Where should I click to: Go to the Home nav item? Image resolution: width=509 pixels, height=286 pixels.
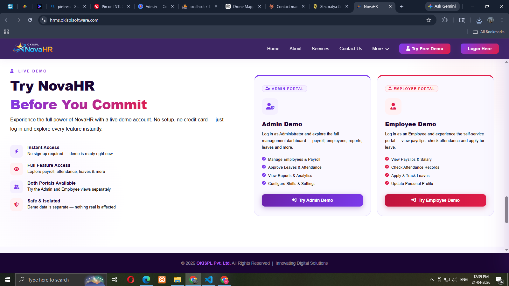(273, 49)
